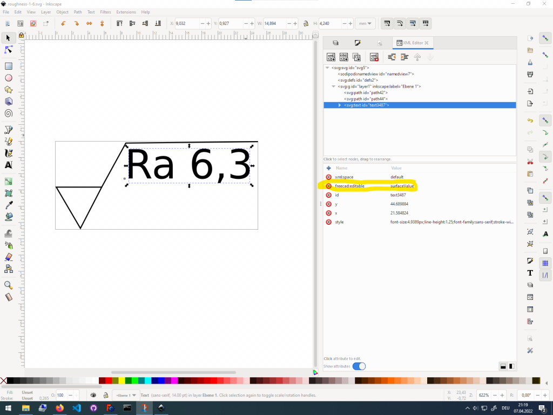553x415 pixels.
Task: Open Inkscape Preferences from command bar
Action: tap(530, 350)
